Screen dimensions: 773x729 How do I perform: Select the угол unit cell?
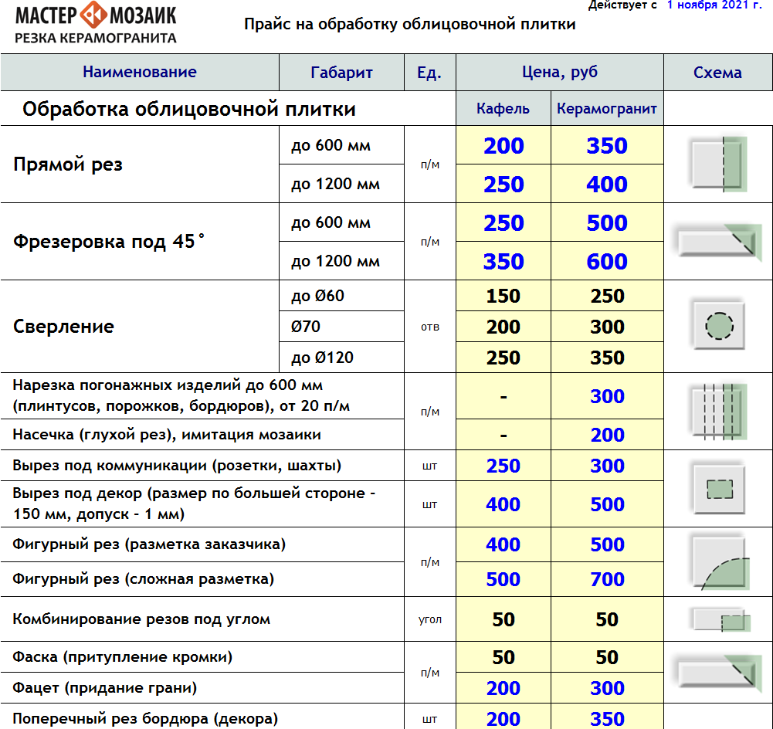pos(430,620)
